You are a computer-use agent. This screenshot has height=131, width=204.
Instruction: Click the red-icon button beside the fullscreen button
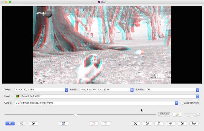(94, 123)
